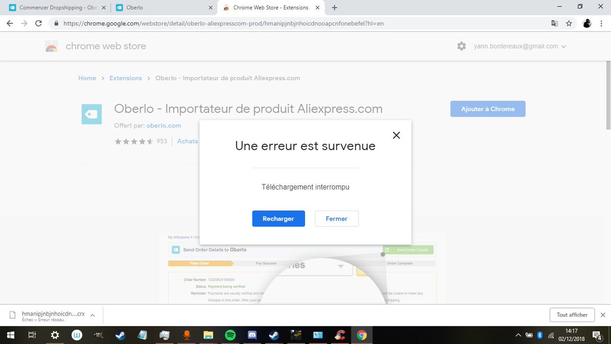Open the Chrome three-dot menu
The image size is (611, 344).
602,23
